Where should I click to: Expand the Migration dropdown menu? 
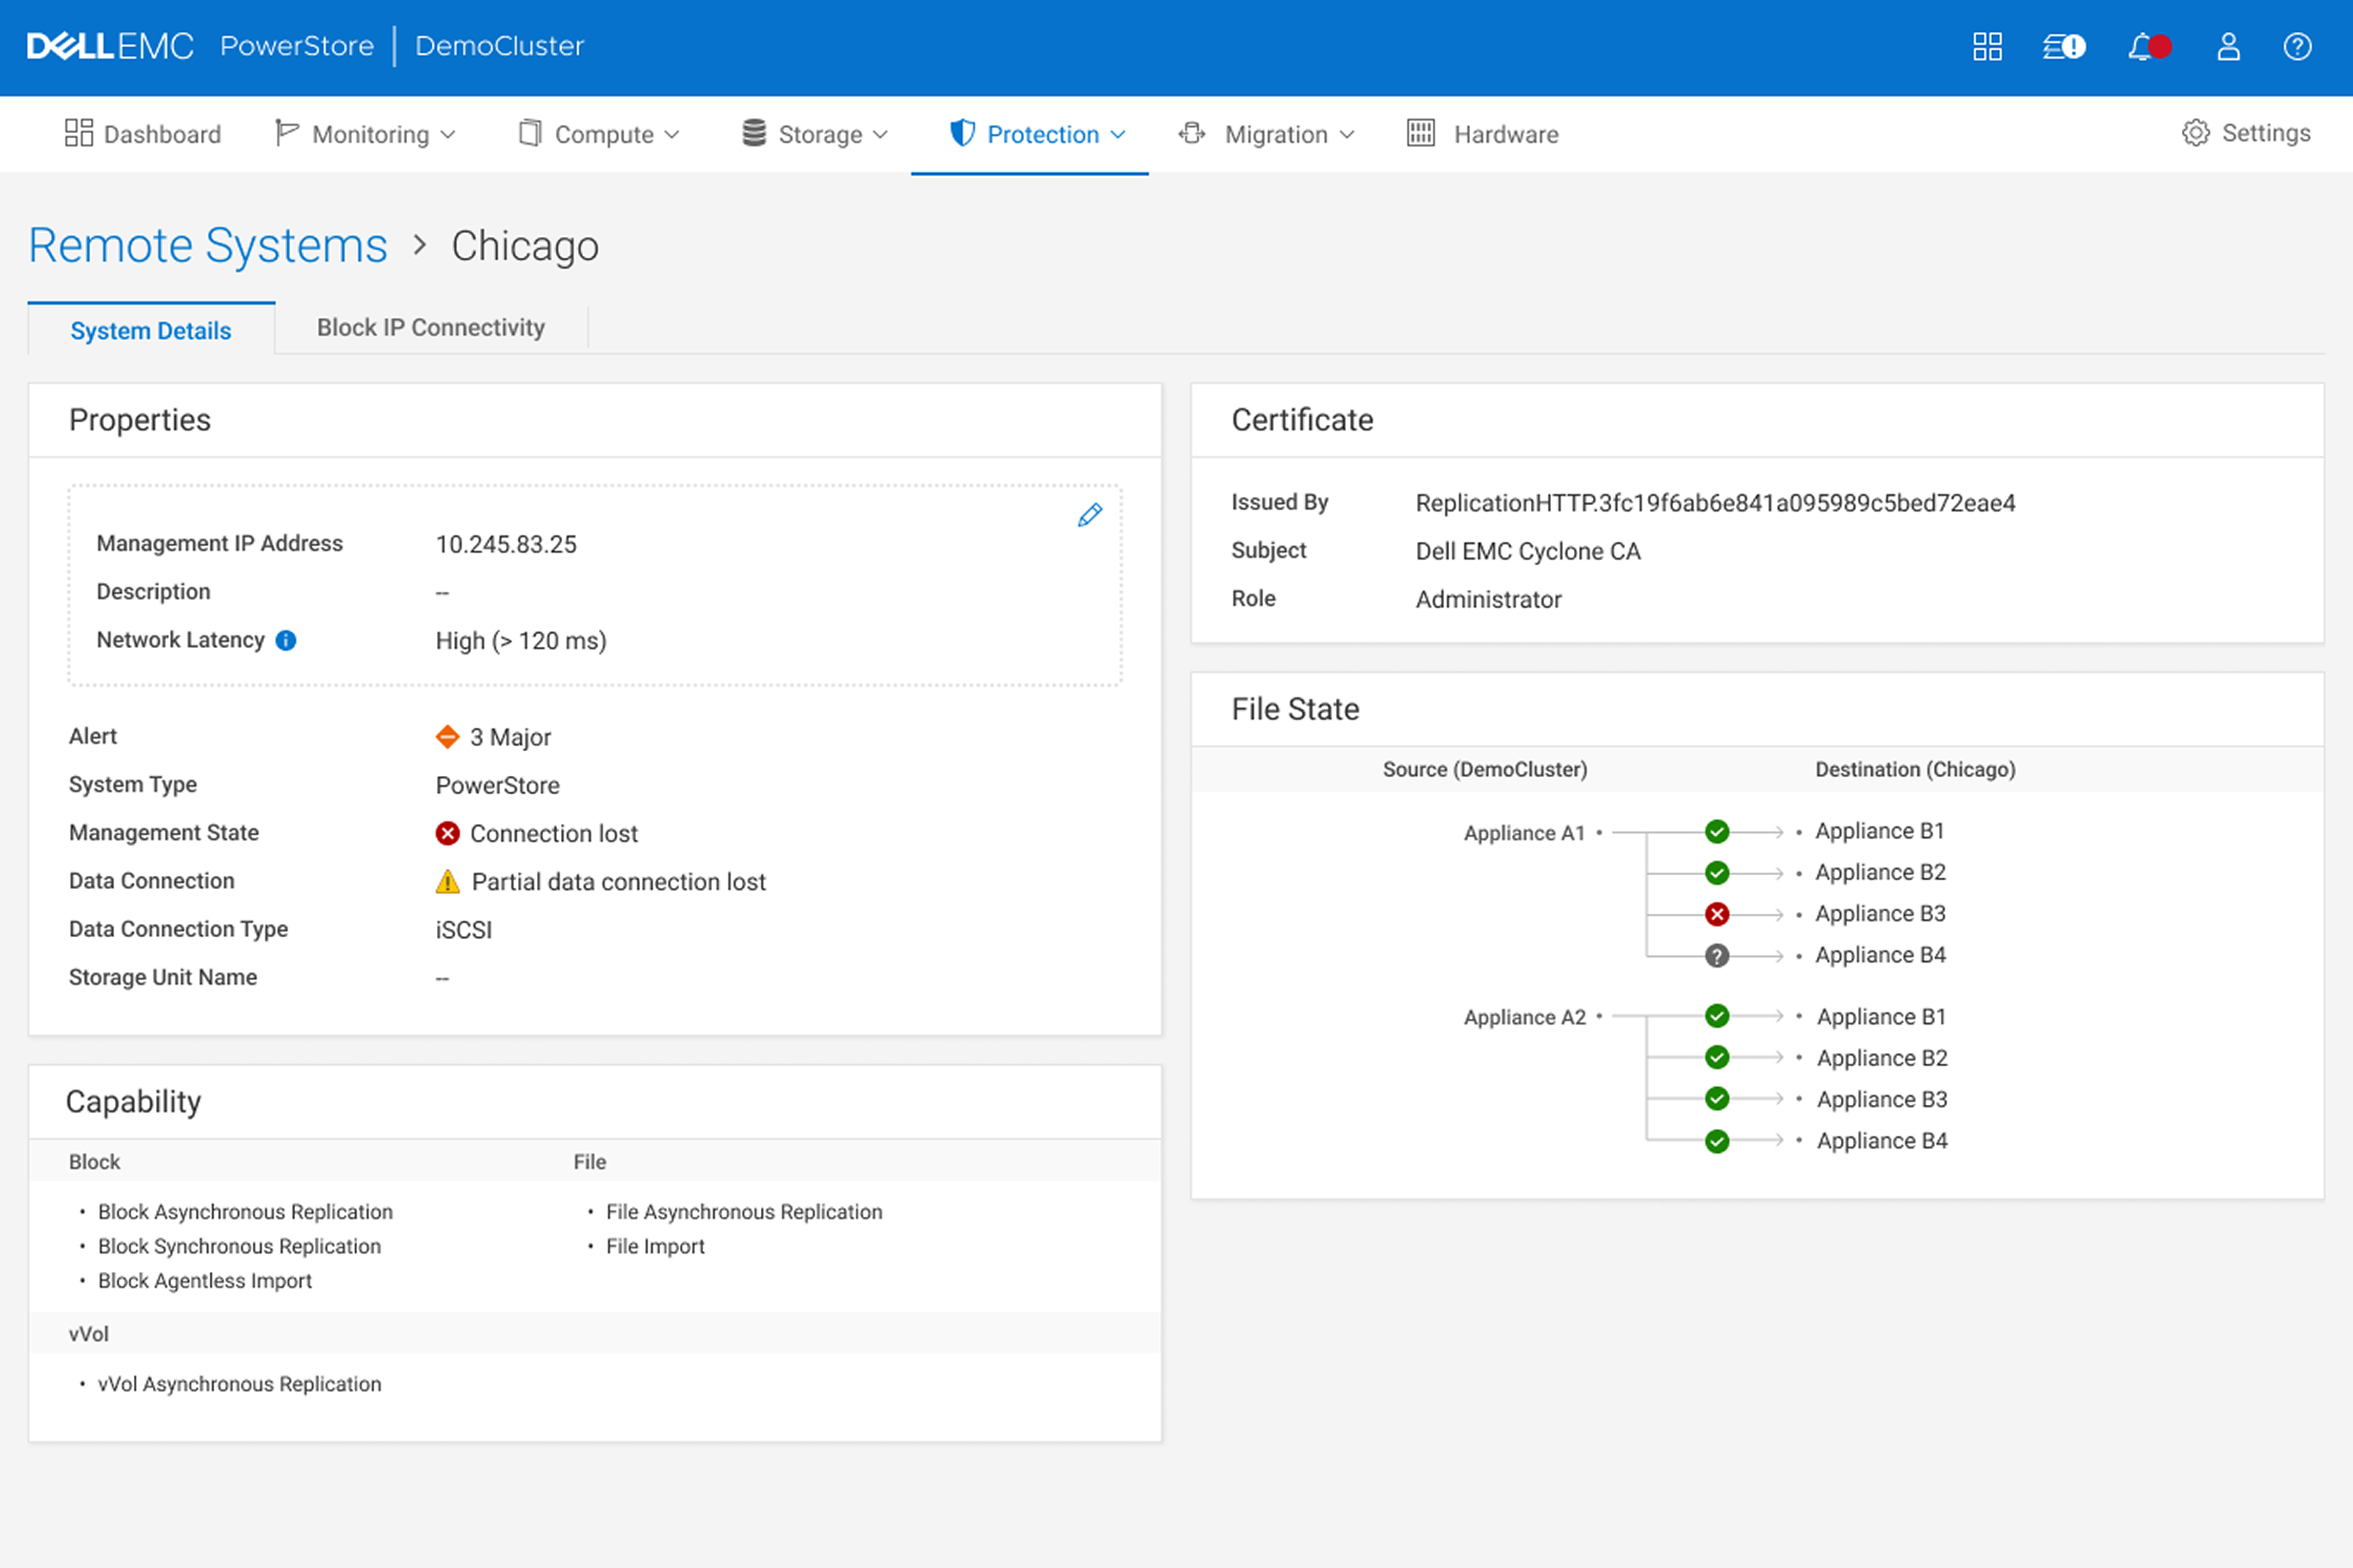(x=1269, y=134)
